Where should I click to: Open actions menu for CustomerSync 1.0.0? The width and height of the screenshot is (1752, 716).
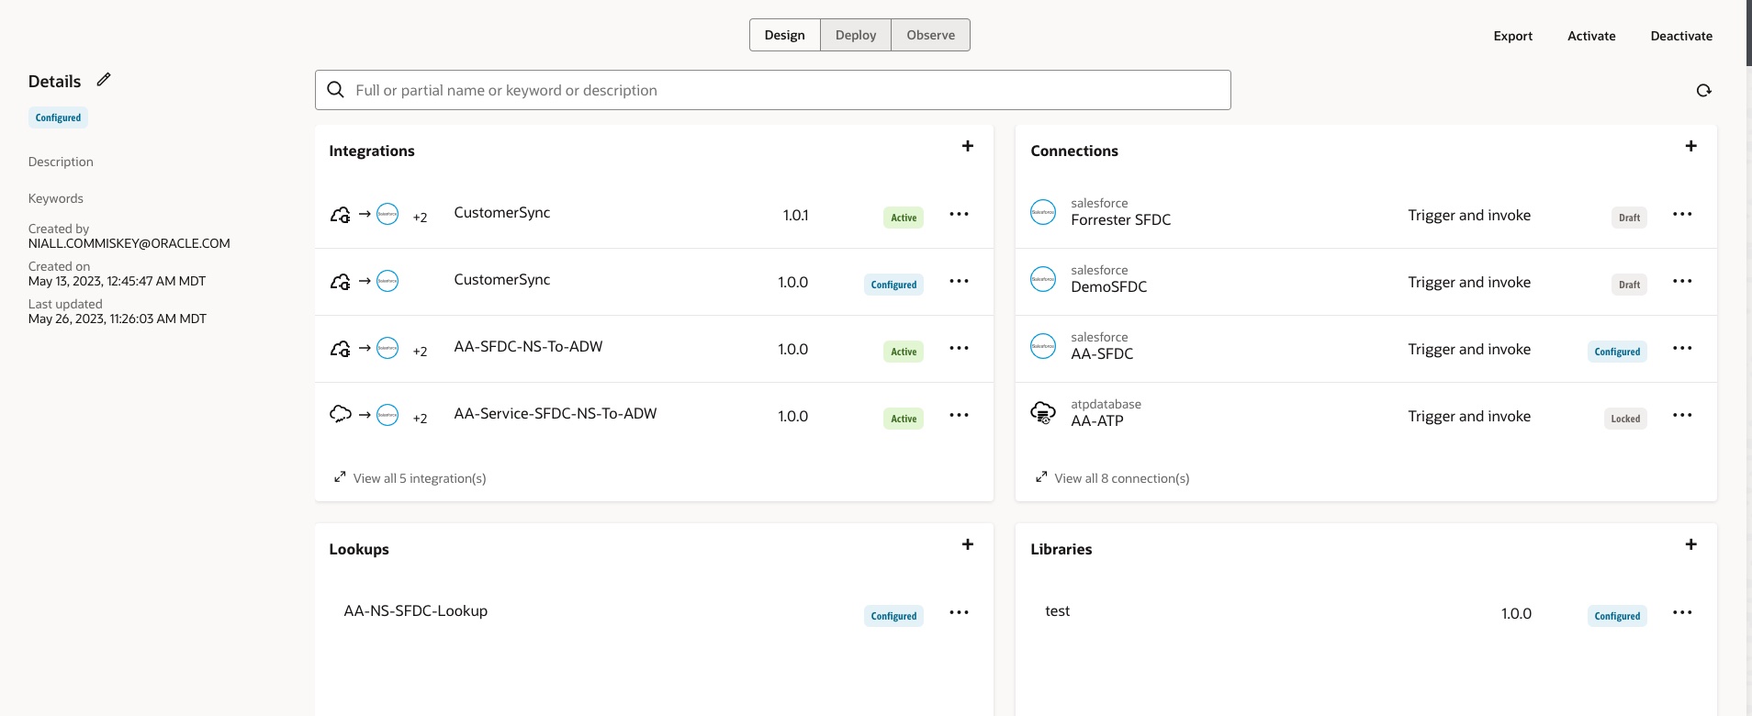[x=960, y=281]
